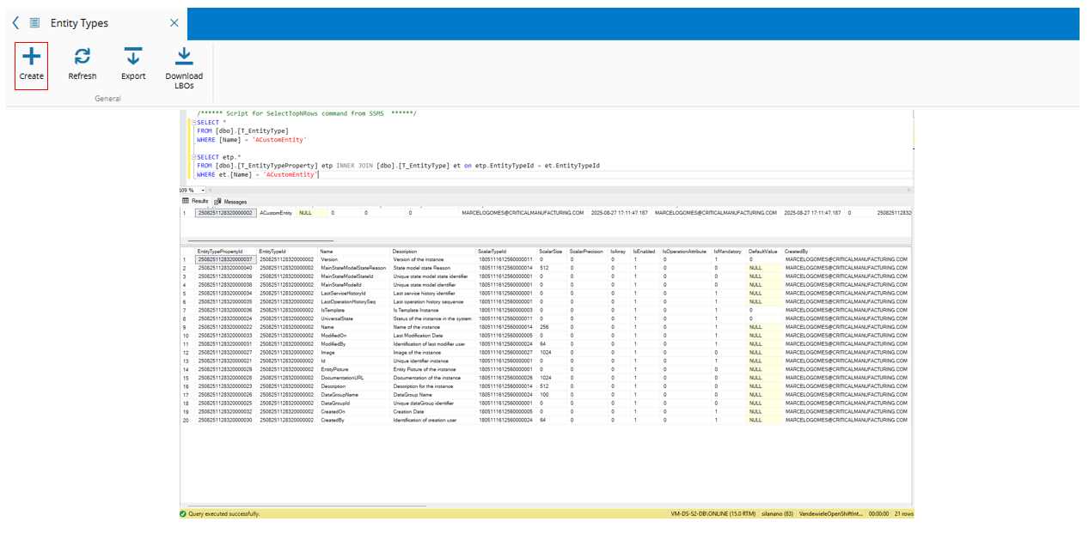1089x534 pixels.
Task: Go back using the left chevron
Action: (15, 23)
